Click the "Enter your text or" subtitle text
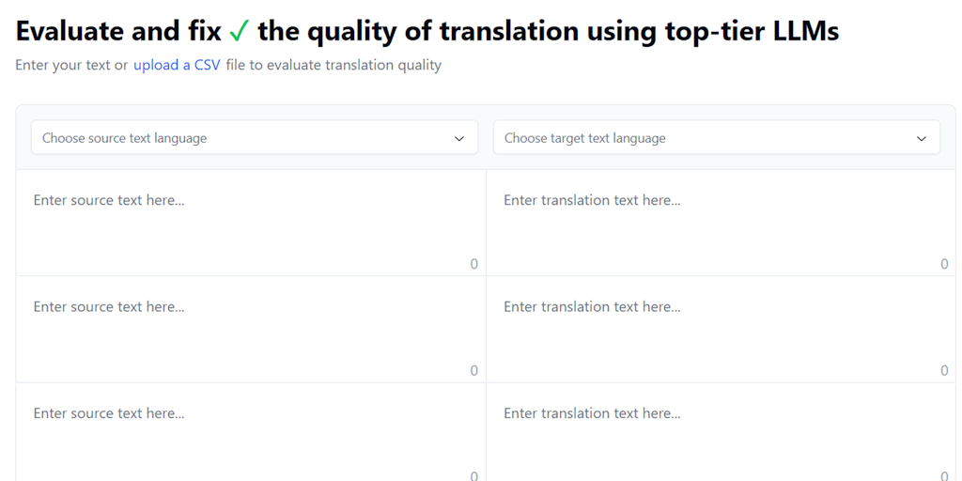This screenshot has width=962, height=481. [x=71, y=65]
